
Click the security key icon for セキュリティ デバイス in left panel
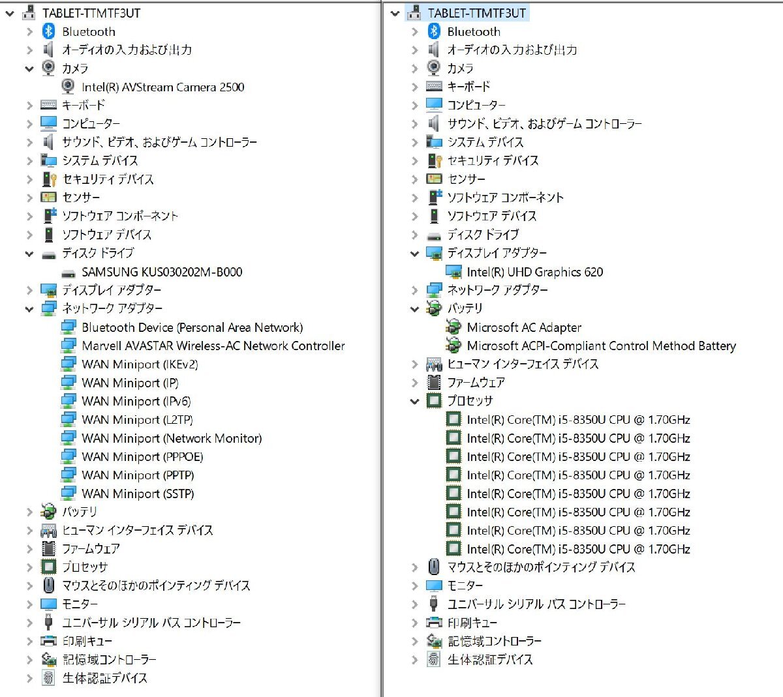point(49,179)
